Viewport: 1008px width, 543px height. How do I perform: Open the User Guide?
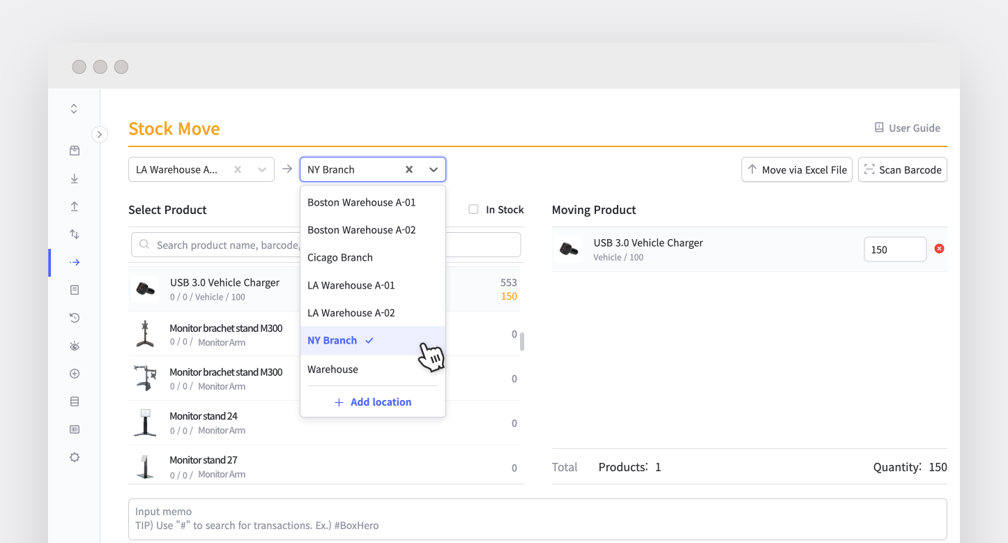click(x=907, y=128)
